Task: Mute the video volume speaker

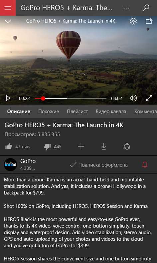Action: (x=133, y=98)
